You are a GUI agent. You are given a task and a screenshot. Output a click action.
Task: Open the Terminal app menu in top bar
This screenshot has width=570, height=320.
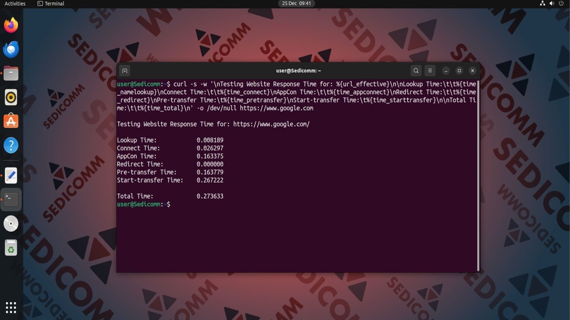click(x=51, y=4)
